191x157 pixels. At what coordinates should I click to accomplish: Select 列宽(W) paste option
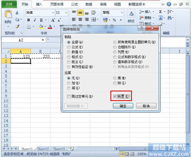pos(121,52)
